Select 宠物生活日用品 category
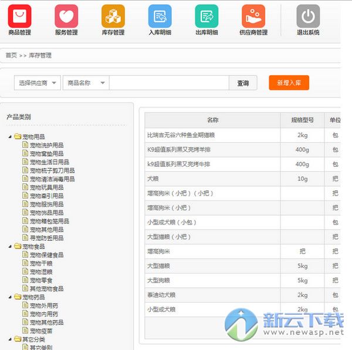This screenshot has width=352, height=350. click(50, 162)
